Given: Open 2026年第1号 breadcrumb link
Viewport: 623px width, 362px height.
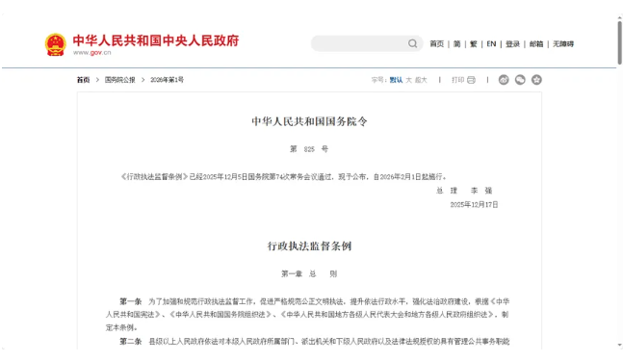Looking at the screenshot, I should pos(167,80).
